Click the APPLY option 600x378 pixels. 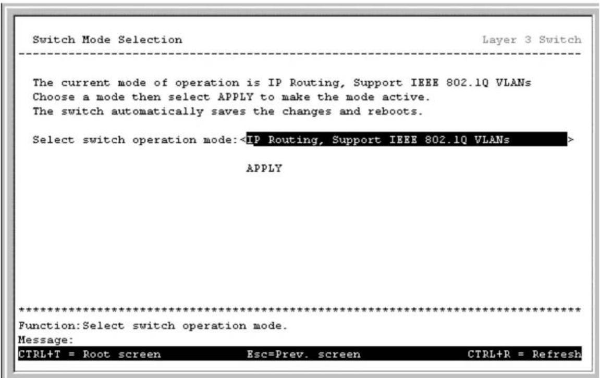(264, 168)
